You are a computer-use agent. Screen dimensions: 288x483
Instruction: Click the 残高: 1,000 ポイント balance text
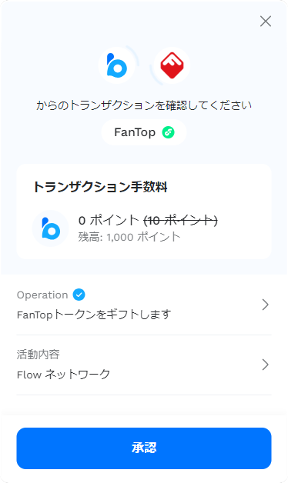[129, 237]
